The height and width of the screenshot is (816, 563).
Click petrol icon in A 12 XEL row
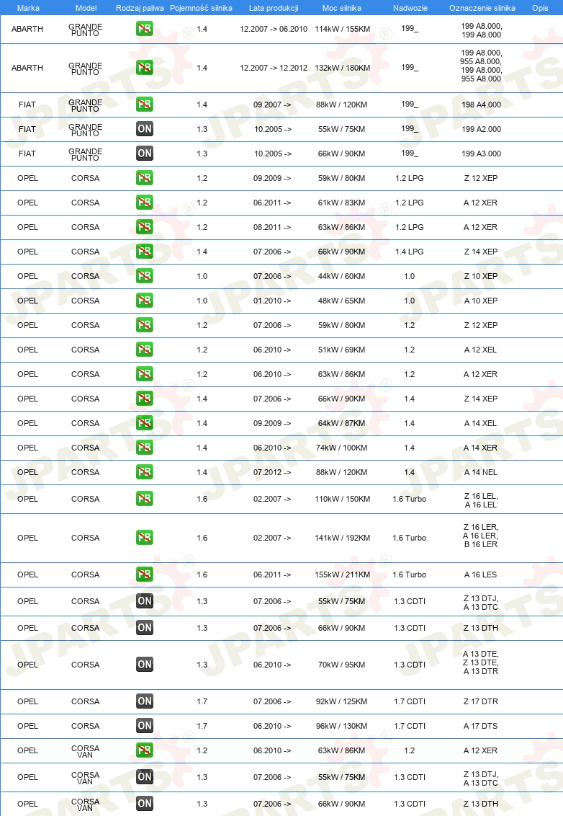point(145,349)
